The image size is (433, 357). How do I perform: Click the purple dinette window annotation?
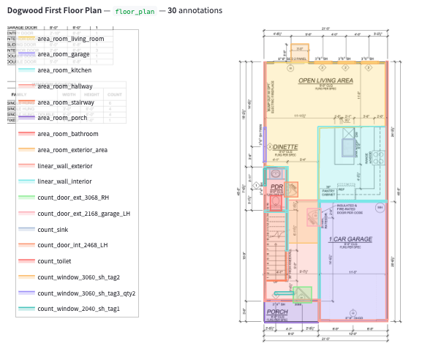coord(265,144)
